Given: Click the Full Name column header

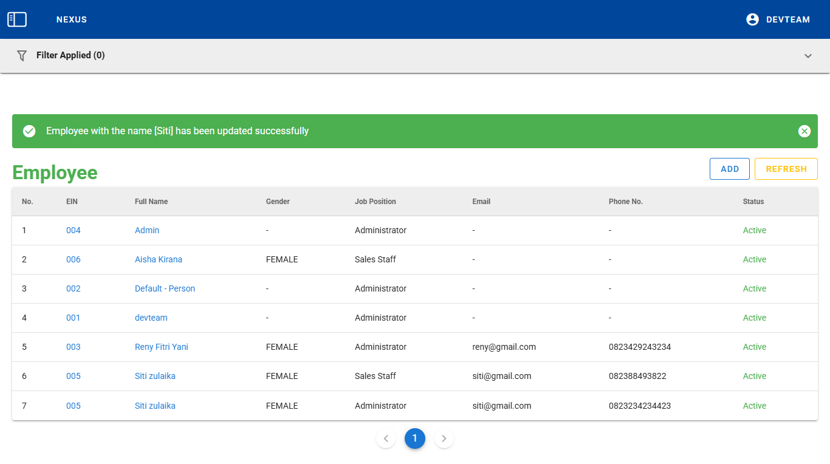Looking at the screenshot, I should [x=151, y=202].
